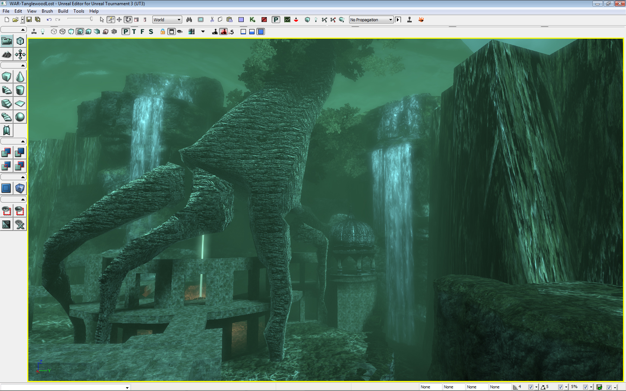Open drag grid size dropdown arrow

pos(536,387)
